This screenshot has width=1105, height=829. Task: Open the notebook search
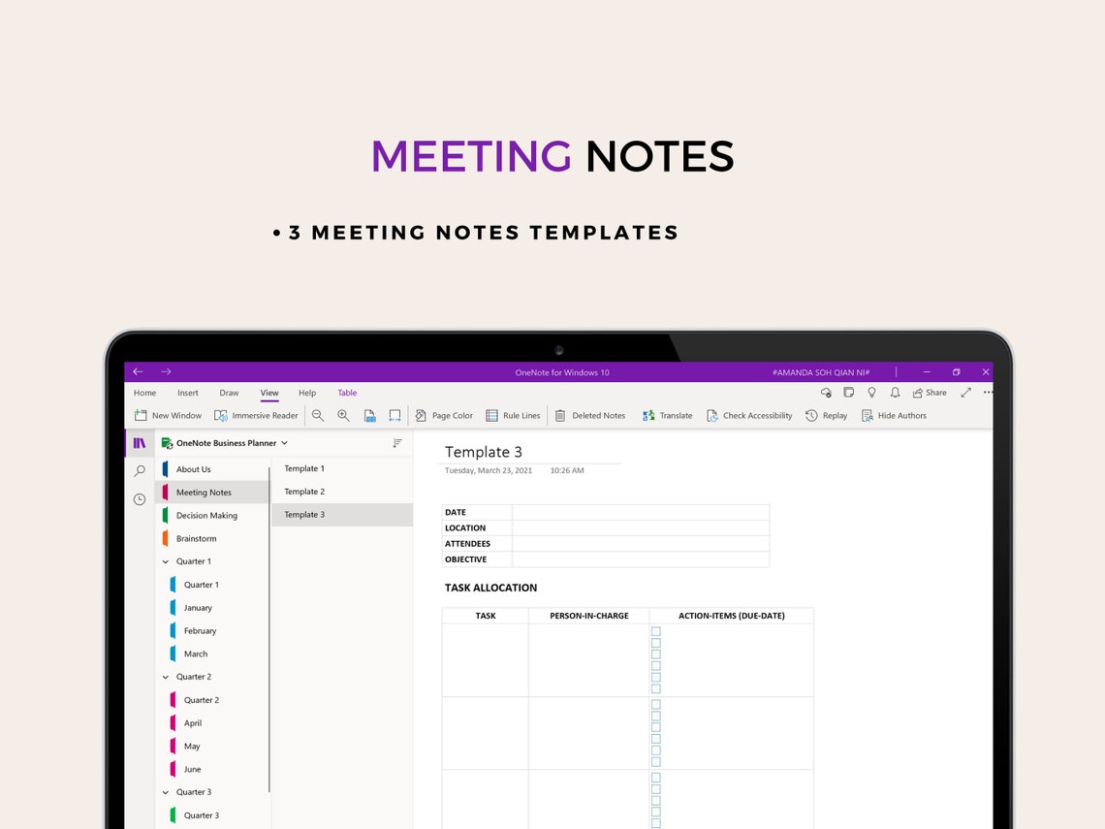(139, 469)
